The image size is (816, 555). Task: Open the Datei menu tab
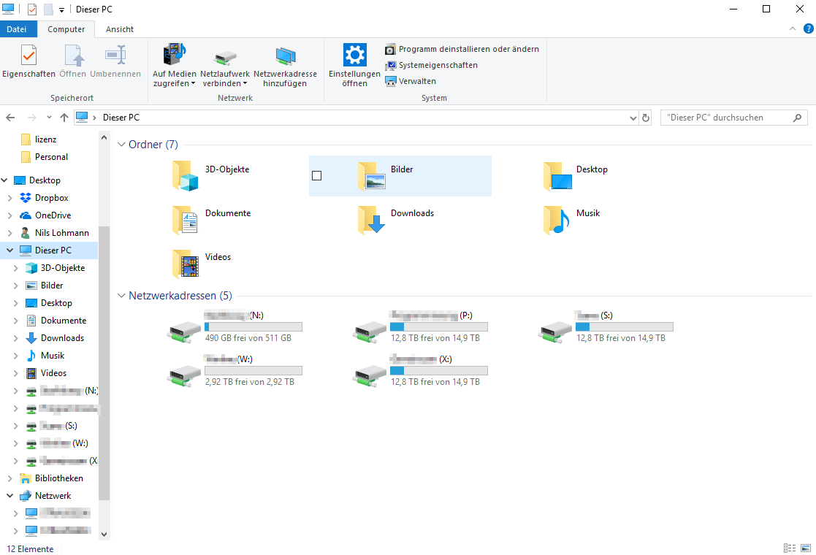coord(17,29)
